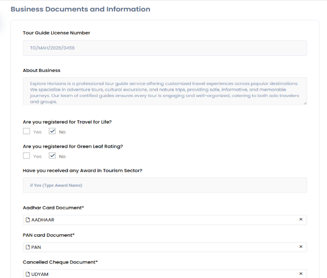Click the Business Documents and Information heading
This screenshot has width=327, height=278.
80,9
